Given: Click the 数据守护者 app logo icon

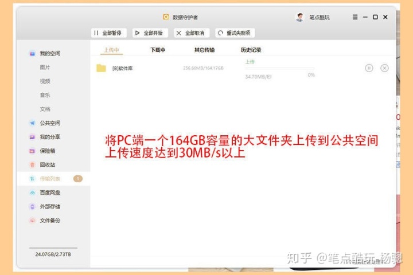Looking at the screenshot, I should pos(166,17).
